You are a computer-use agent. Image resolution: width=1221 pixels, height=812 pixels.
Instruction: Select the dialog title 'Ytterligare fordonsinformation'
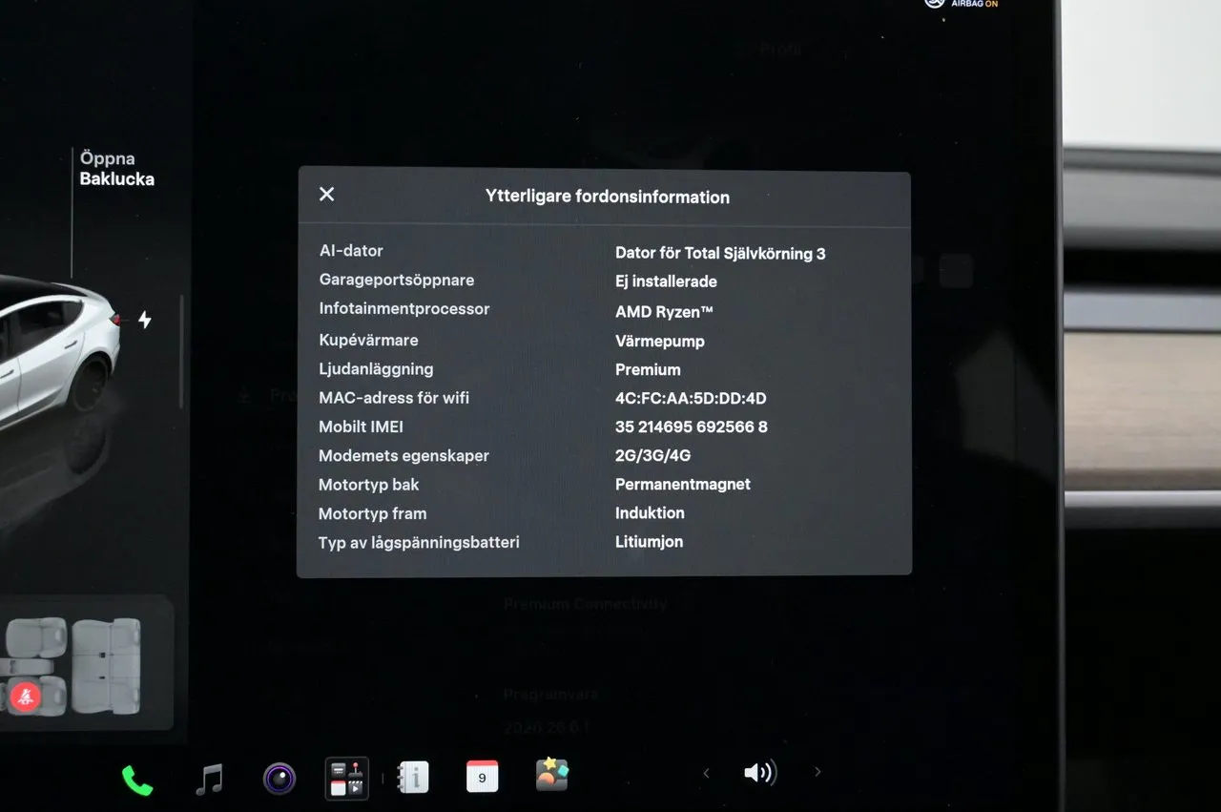pos(608,198)
